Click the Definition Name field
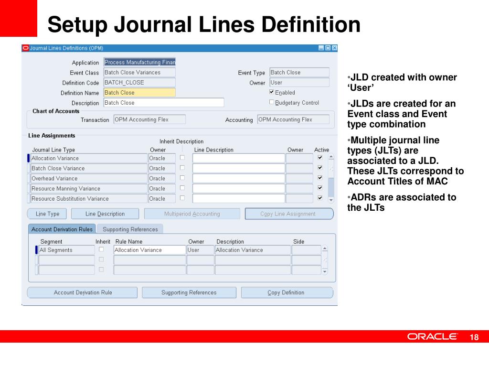This screenshot has height=367, width=489. [139, 93]
